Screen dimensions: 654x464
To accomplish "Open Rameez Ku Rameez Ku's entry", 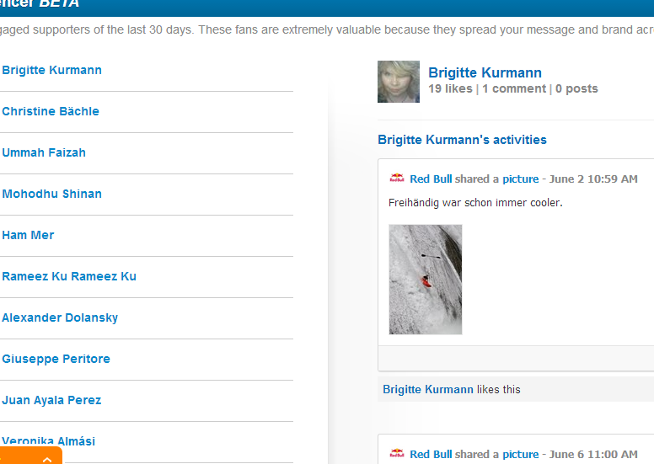I will 69,276.
